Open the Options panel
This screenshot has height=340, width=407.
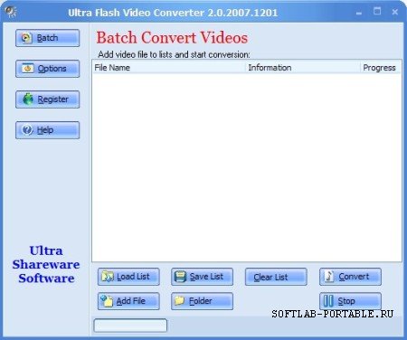[x=48, y=69]
